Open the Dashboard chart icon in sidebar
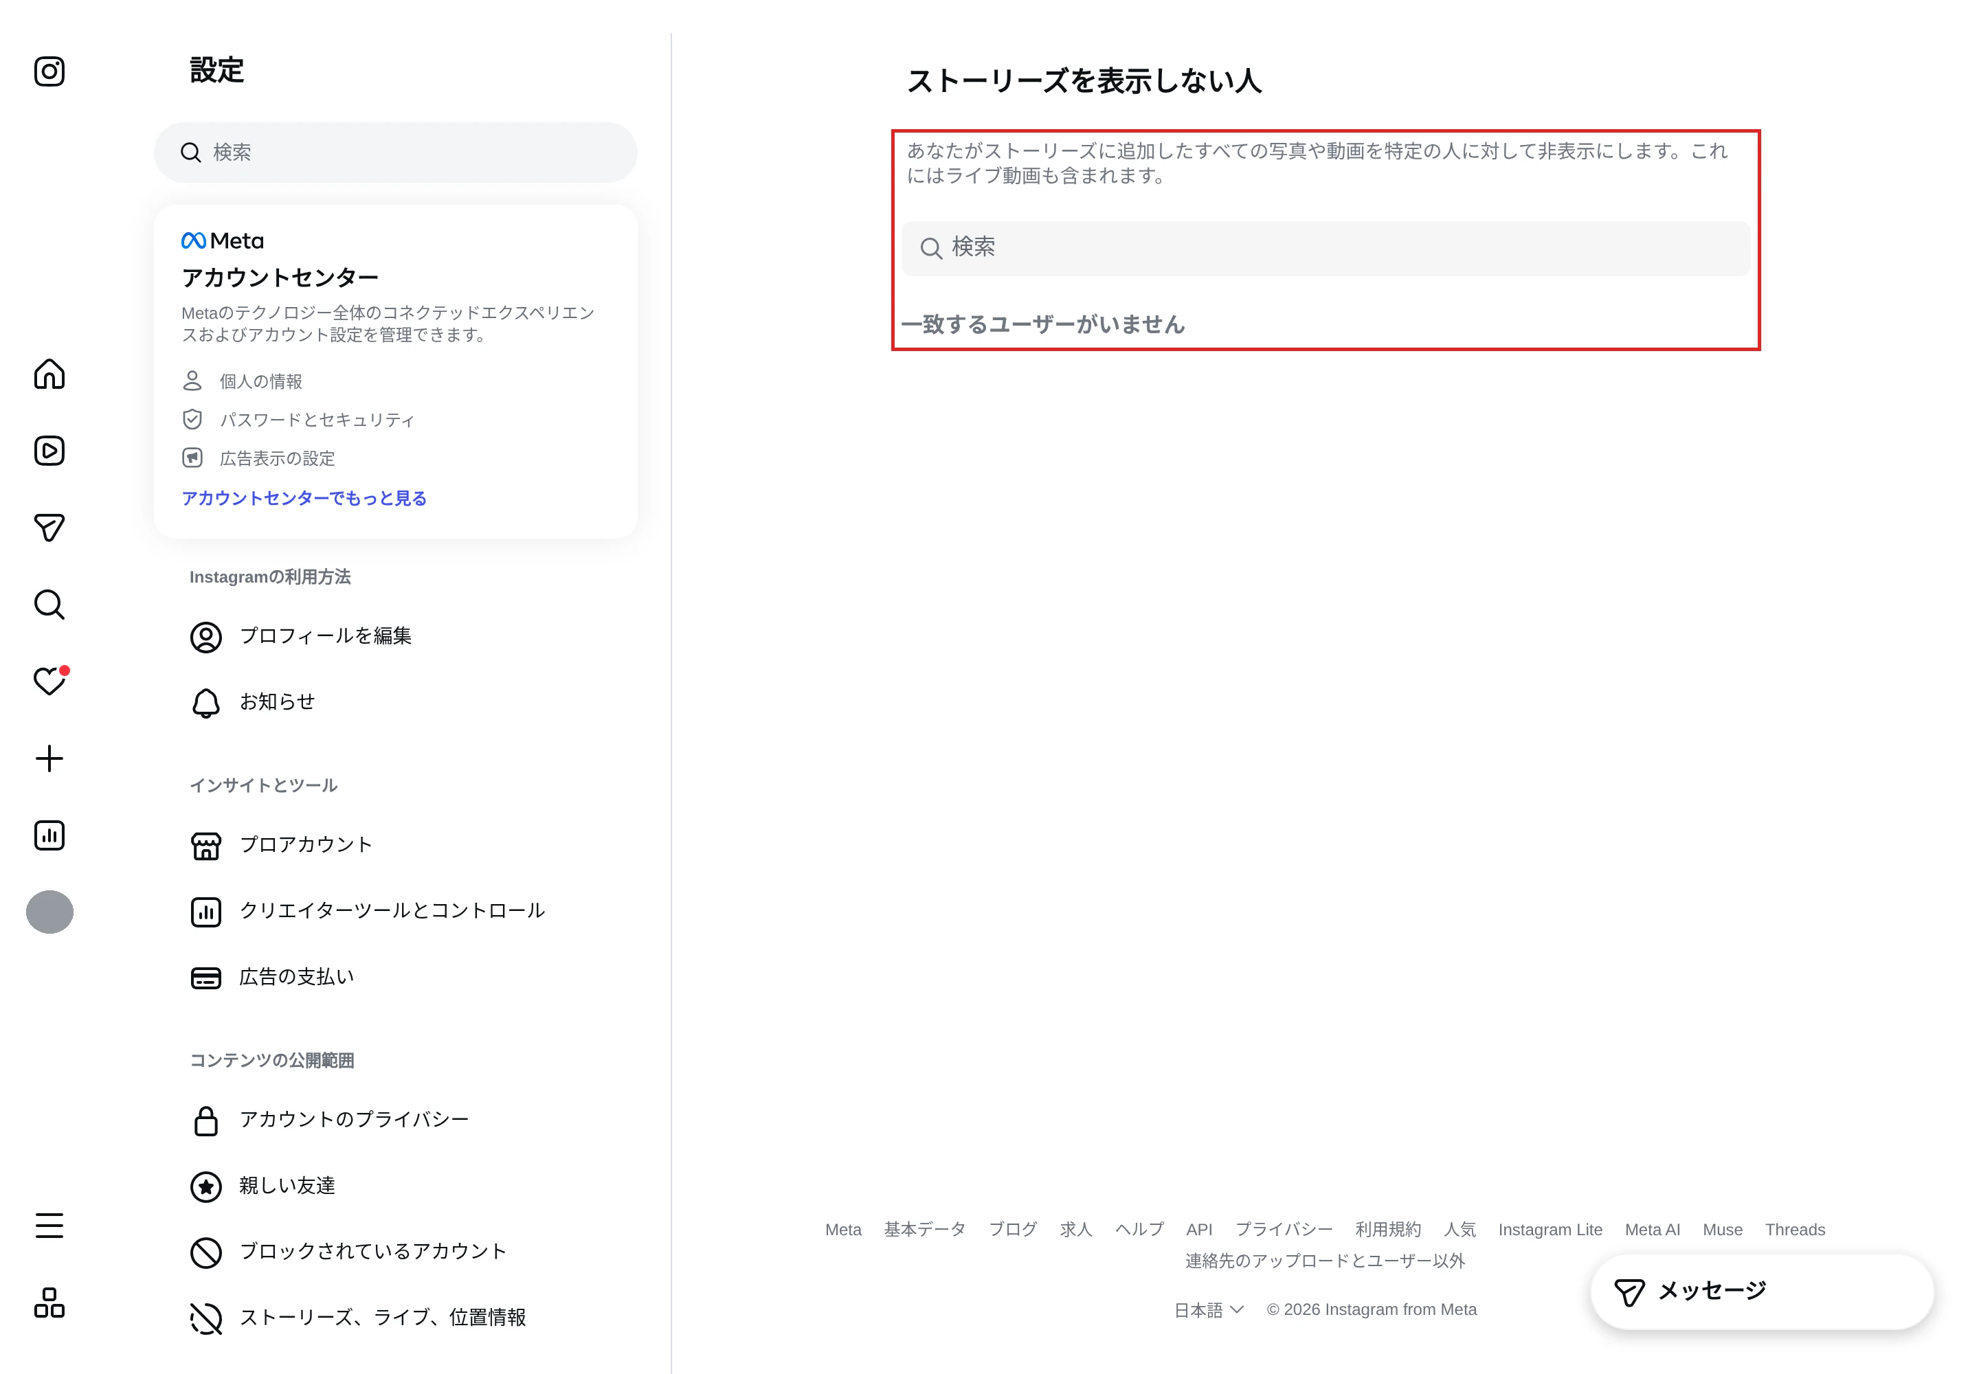 tap(49, 835)
